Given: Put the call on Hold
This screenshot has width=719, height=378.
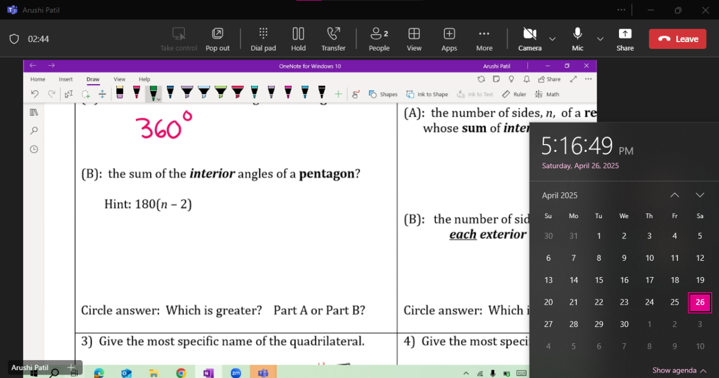Looking at the screenshot, I should click(298, 39).
